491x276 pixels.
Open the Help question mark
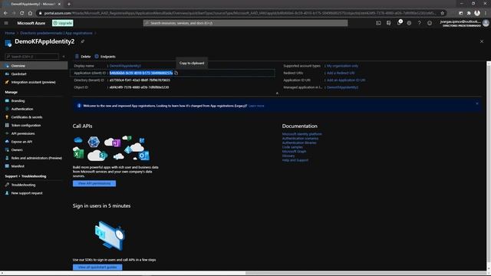click(420, 23)
